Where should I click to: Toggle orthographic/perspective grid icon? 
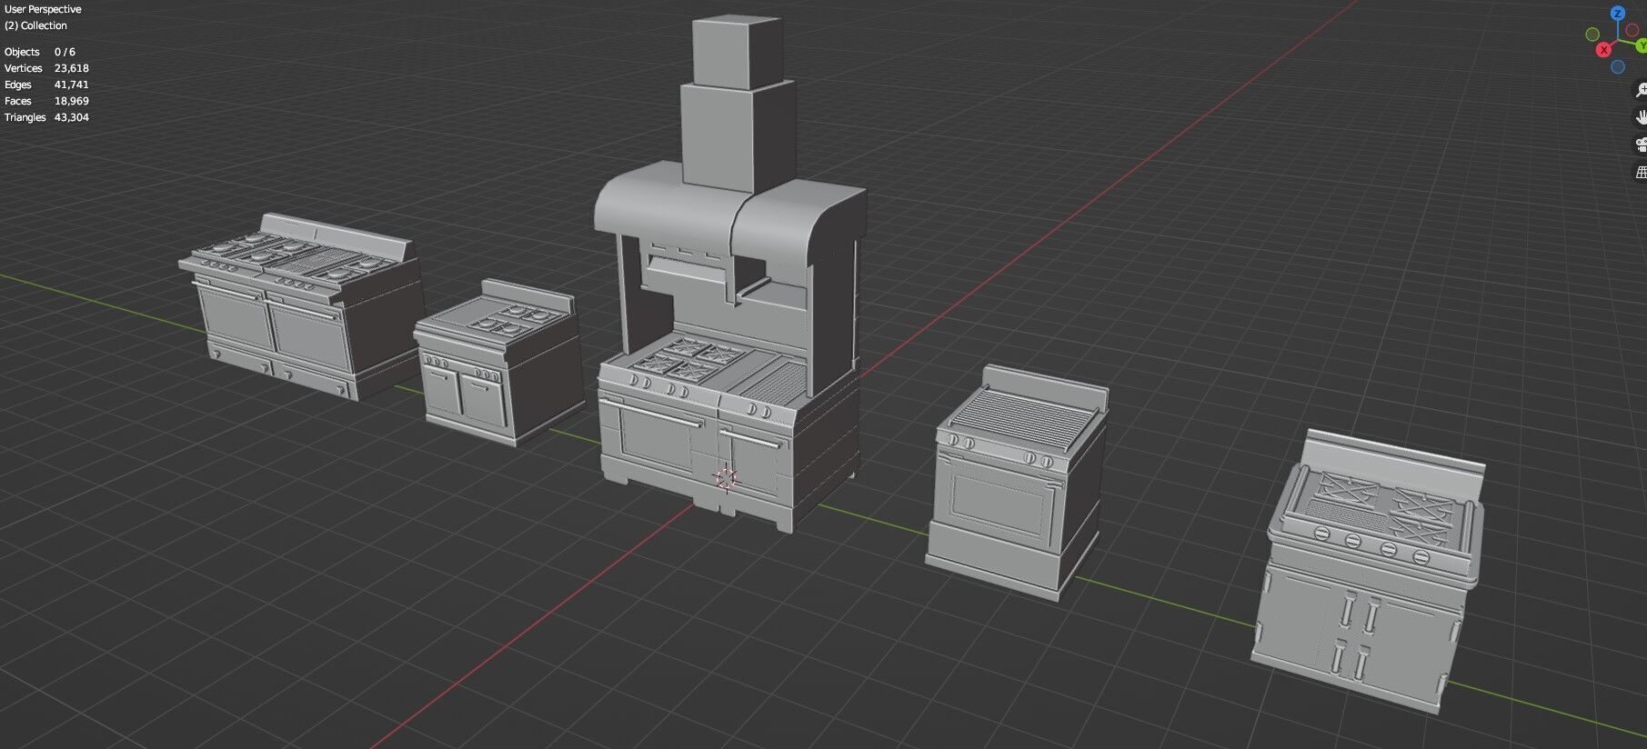[x=1641, y=171]
